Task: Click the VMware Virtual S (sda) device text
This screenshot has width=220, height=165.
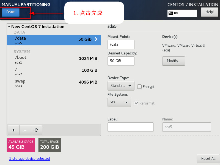Action: (x=183, y=48)
